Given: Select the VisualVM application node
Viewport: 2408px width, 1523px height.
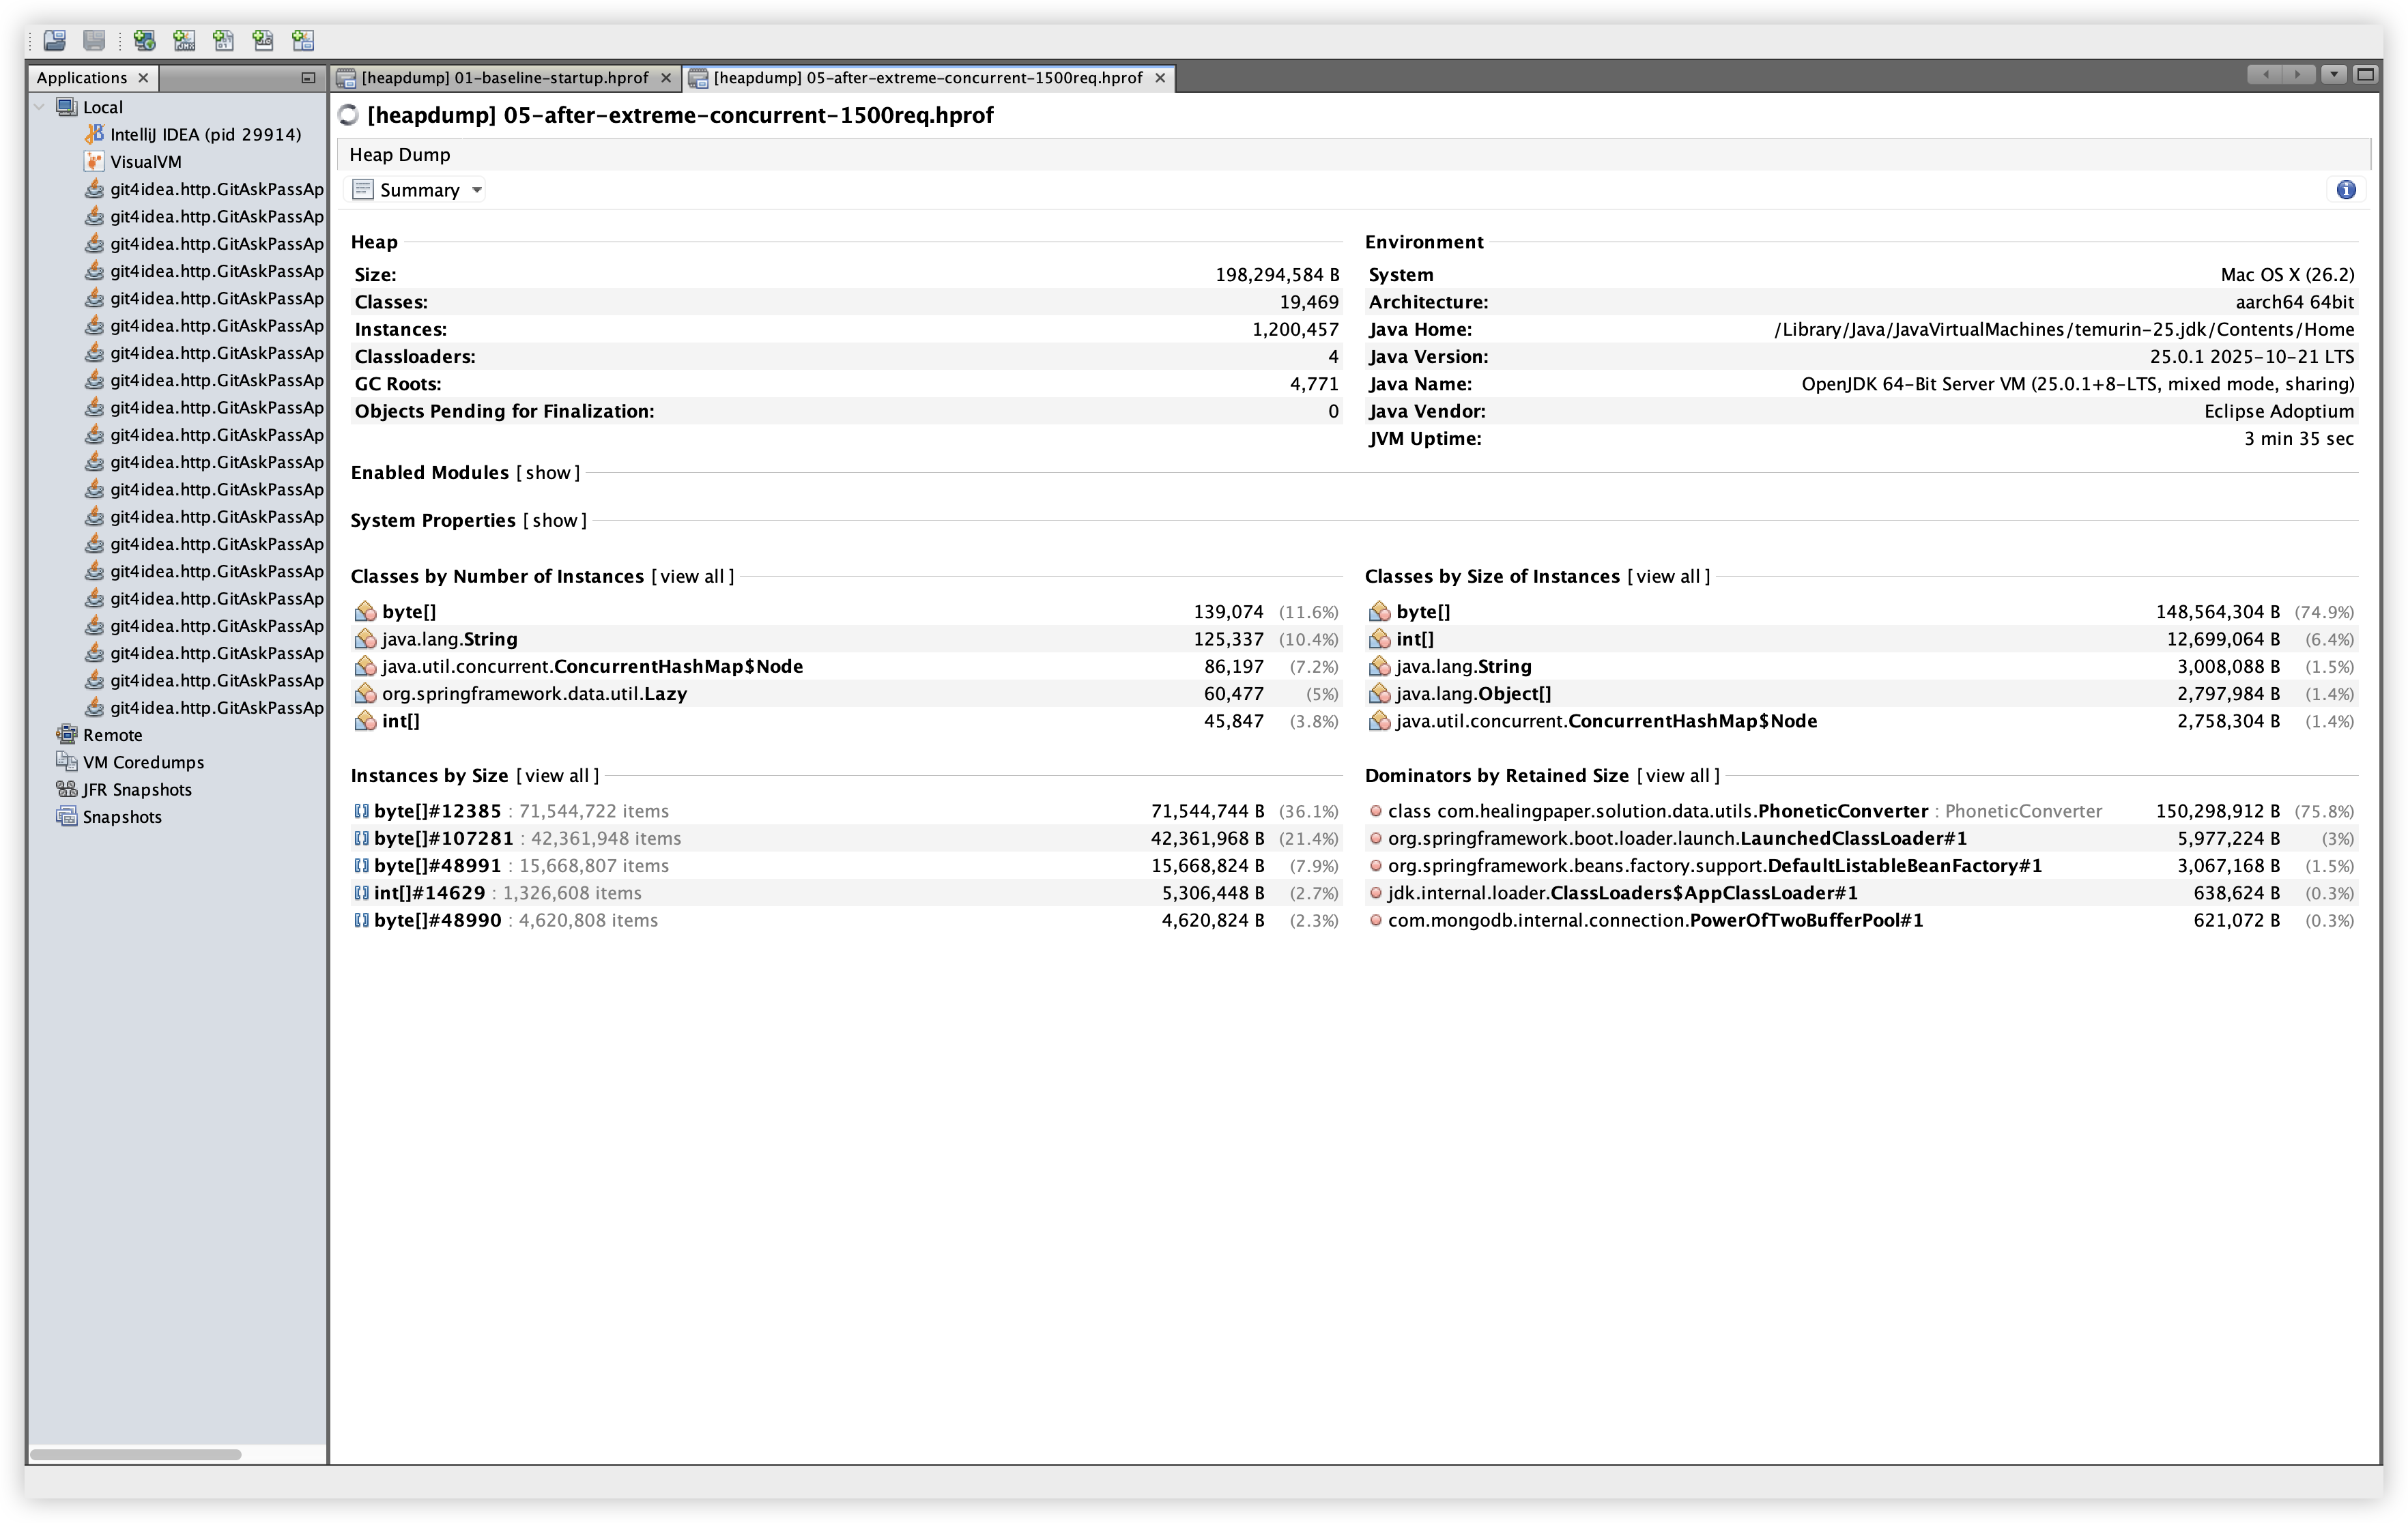Looking at the screenshot, I should coord(145,162).
